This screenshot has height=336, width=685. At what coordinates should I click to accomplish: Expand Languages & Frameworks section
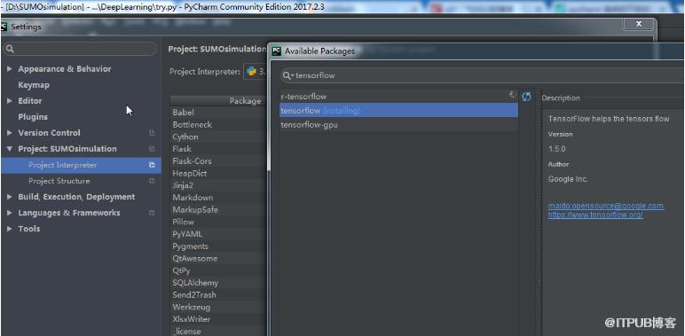(10, 213)
